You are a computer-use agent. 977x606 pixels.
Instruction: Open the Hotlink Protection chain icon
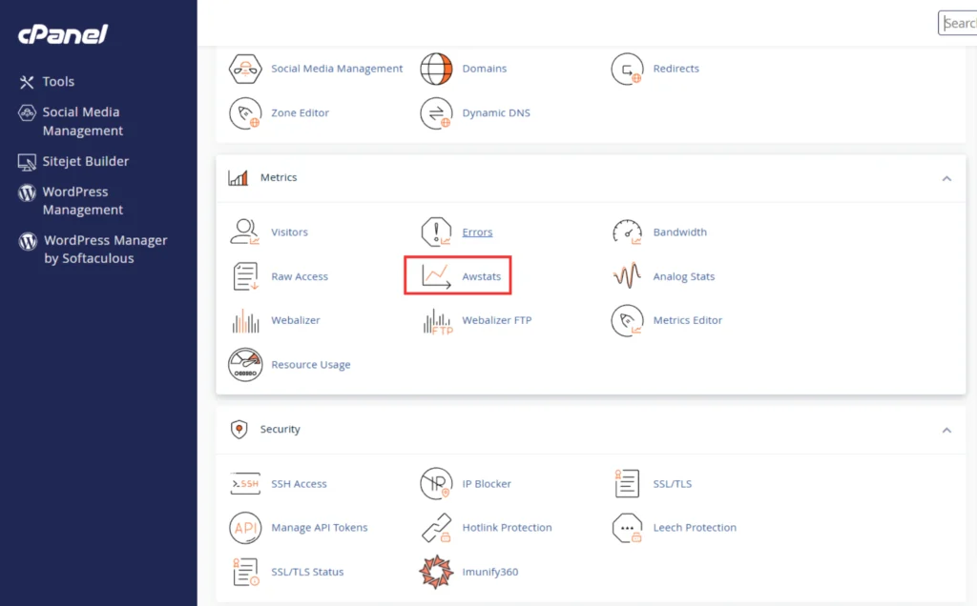pos(436,528)
